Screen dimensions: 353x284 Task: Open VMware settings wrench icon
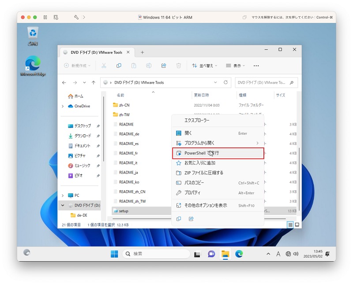(x=76, y=17)
